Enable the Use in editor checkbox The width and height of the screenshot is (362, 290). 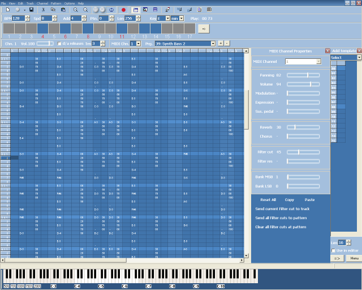click(x=333, y=250)
